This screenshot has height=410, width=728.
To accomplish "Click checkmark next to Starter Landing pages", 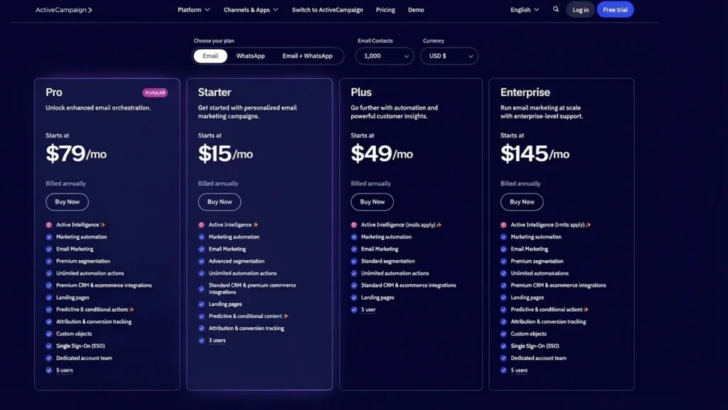I will pos(201,304).
